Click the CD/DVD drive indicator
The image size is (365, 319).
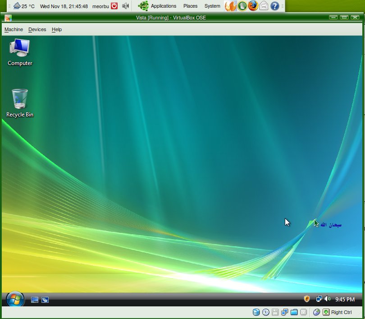pyautogui.click(x=265, y=312)
